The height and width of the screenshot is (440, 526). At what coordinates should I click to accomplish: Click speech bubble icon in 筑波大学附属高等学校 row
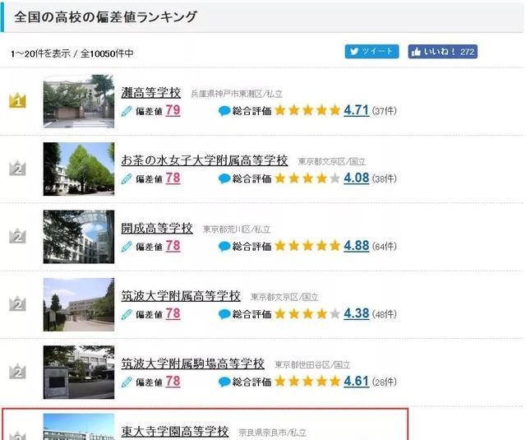tap(224, 314)
